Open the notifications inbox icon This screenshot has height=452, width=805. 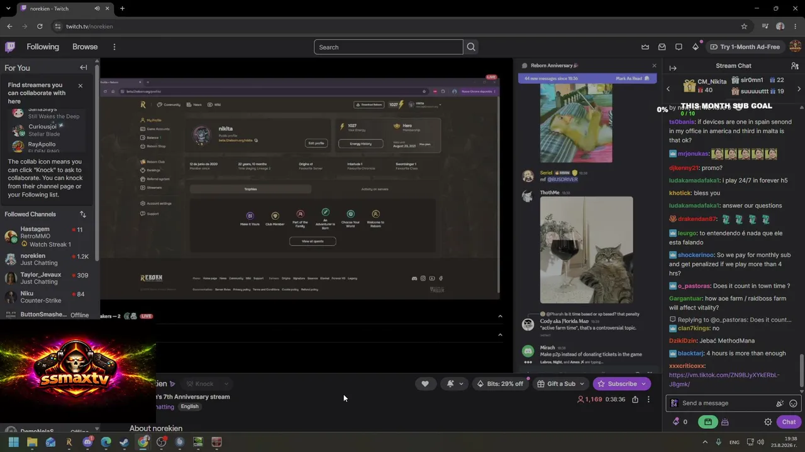click(662, 47)
